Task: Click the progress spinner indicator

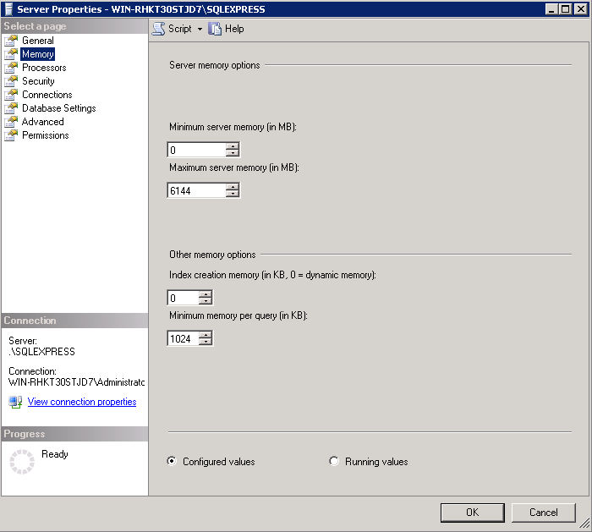Action: 21,462
